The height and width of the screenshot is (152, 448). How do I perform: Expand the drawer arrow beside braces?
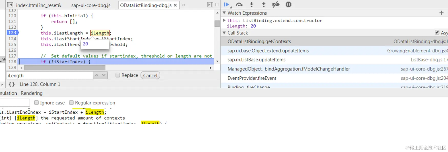[2, 84]
